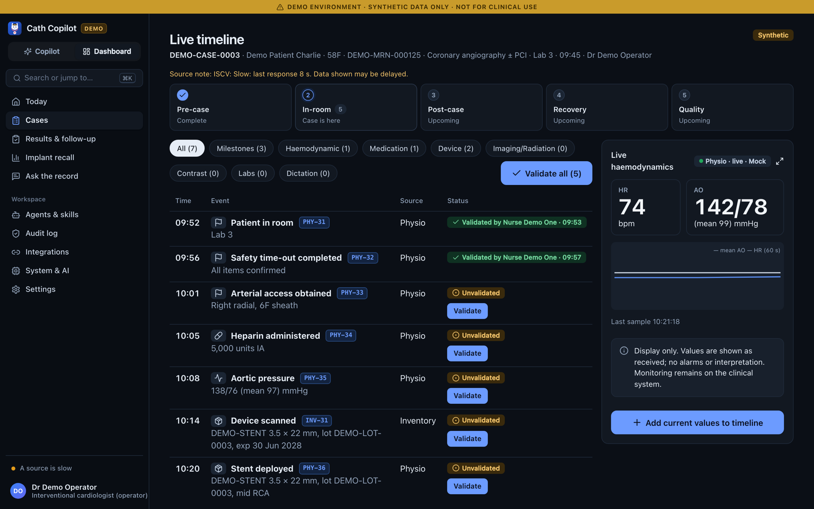Click the DO user avatar
The width and height of the screenshot is (814, 509).
click(18, 491)
